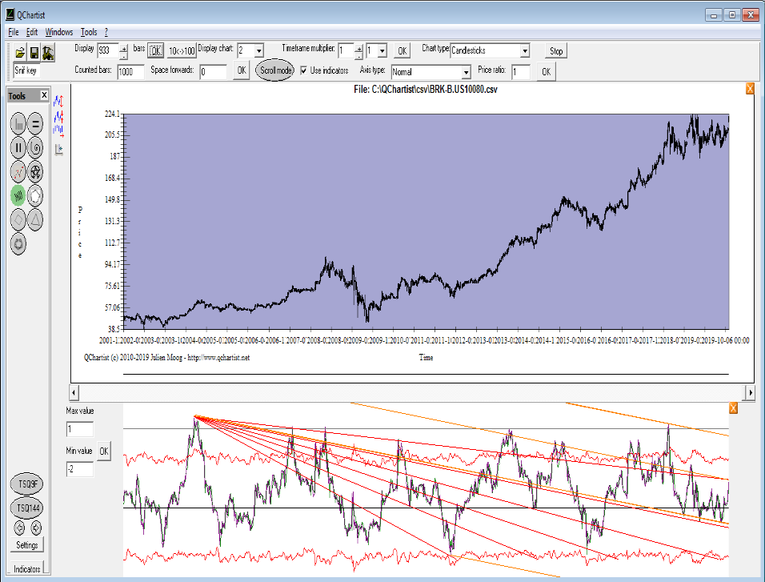Screen dimensions: 765x582
Task: Toggle the Use indicators checkbox
Action: click(x=304, y=70)
